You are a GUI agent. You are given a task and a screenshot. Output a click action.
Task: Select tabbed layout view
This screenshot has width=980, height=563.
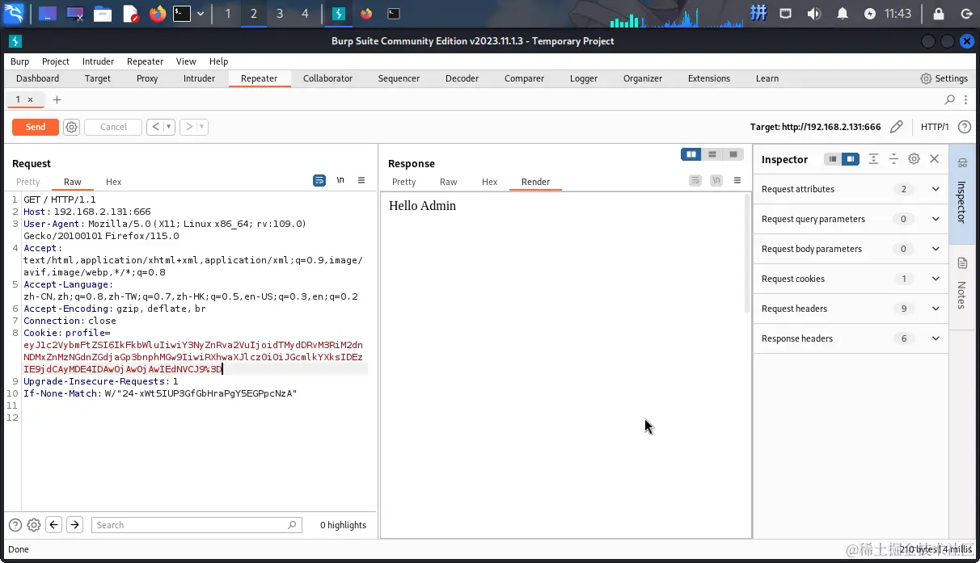tap(733, 154)
